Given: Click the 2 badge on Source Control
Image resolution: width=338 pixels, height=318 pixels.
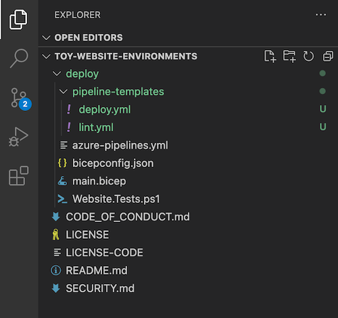Looking at the screenshot, I should tap(25, 104).
